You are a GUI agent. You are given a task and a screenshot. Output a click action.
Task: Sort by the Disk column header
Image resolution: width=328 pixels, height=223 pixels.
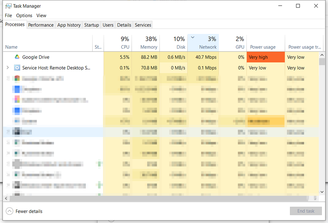tap(173, 43)
